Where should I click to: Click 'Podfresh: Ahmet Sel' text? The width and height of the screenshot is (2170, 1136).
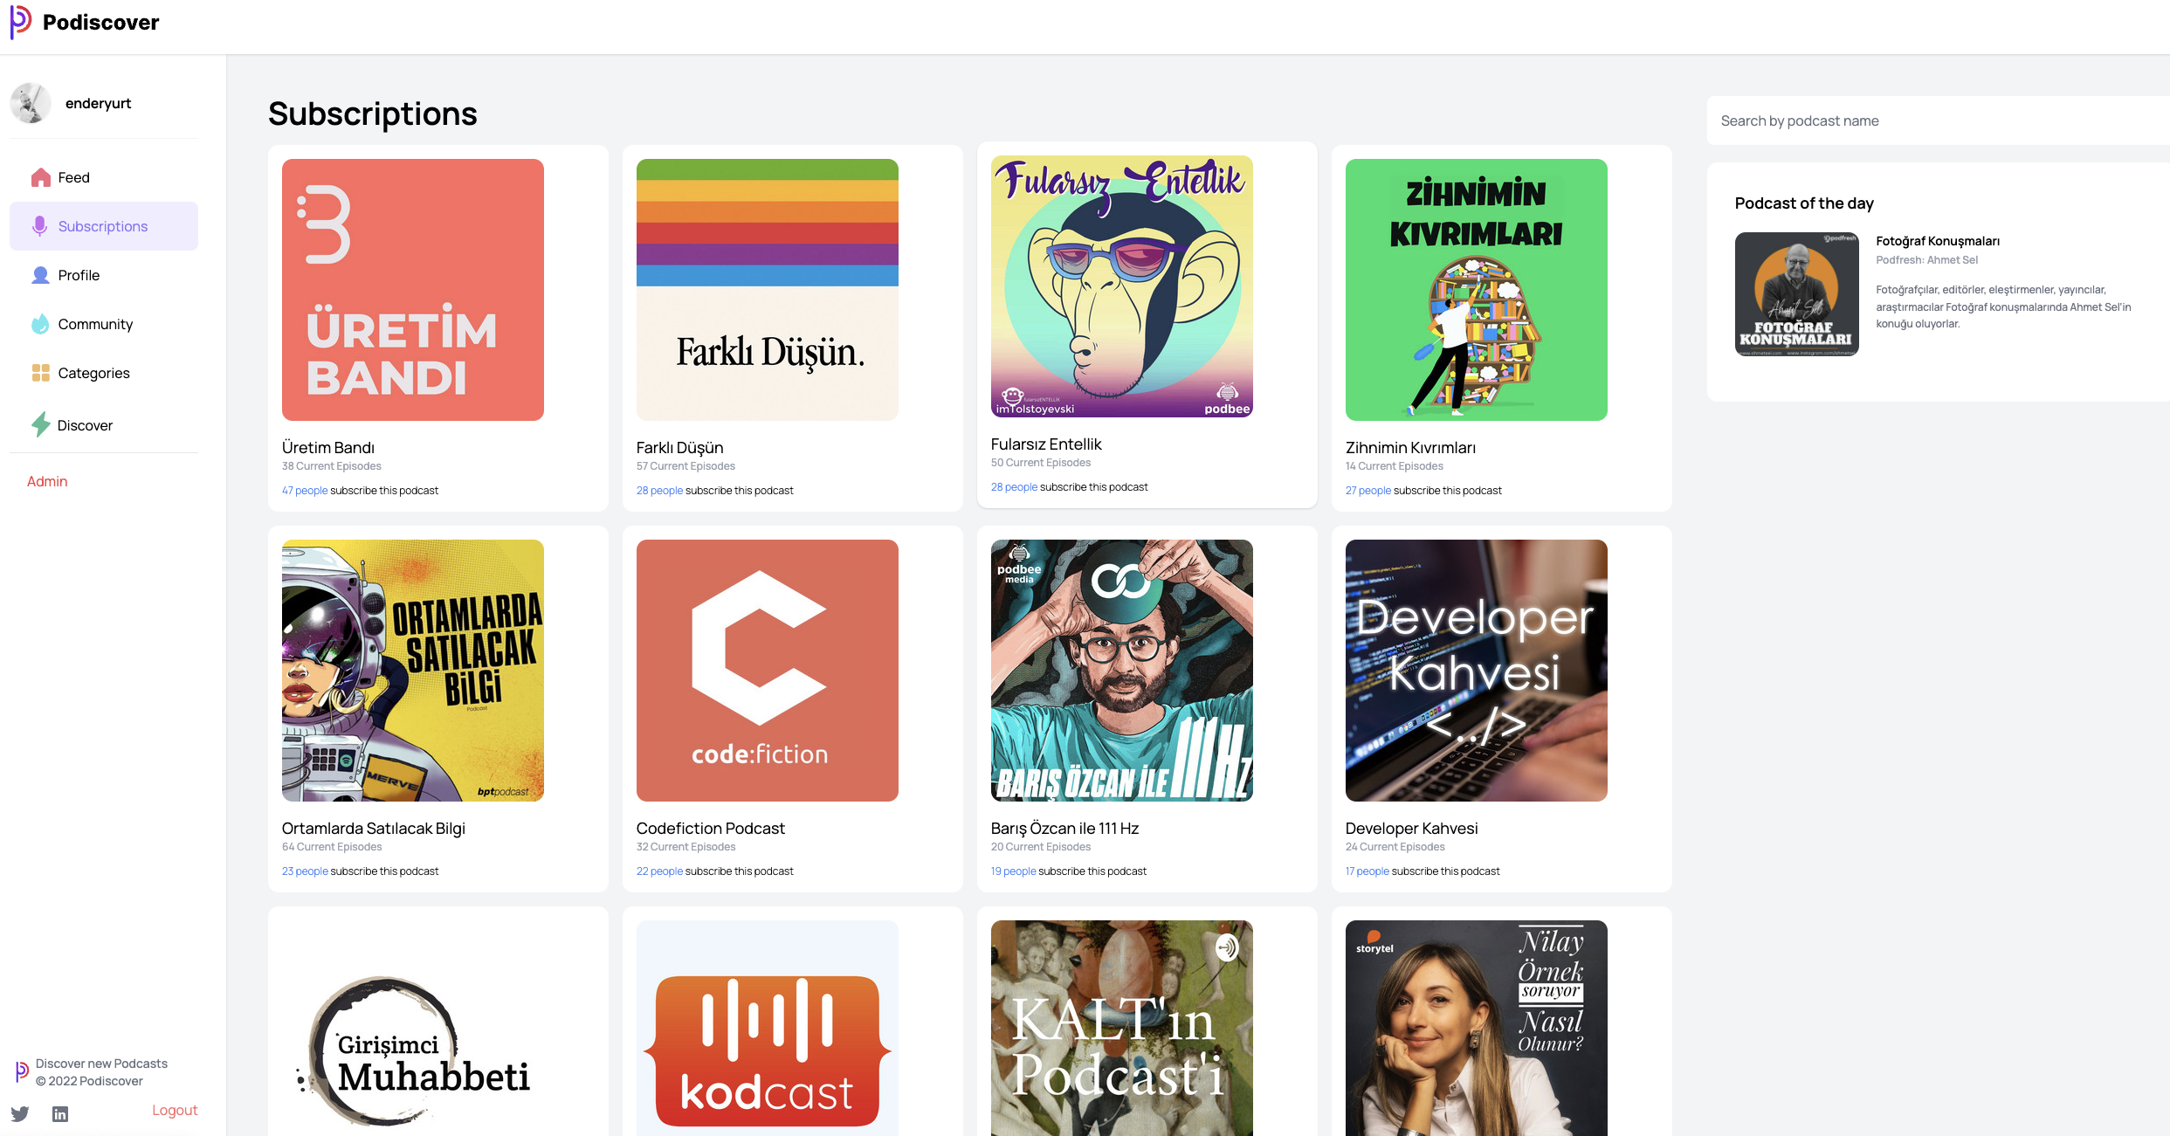tap(1927, 260)
